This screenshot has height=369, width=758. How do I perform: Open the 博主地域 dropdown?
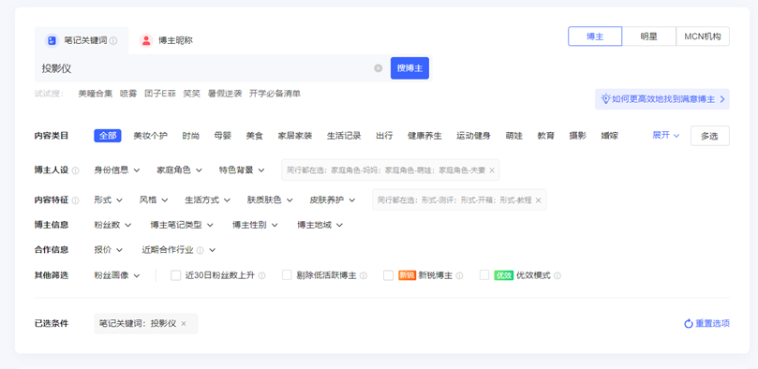(320, 225)
